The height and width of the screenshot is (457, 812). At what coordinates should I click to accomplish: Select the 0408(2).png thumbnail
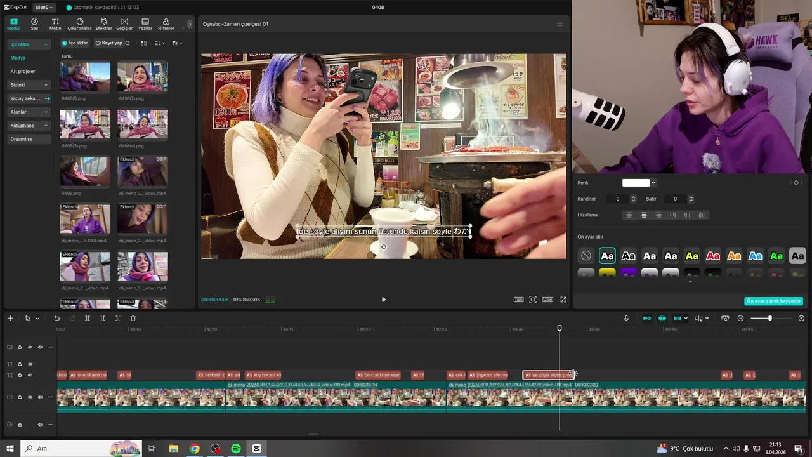143,77
